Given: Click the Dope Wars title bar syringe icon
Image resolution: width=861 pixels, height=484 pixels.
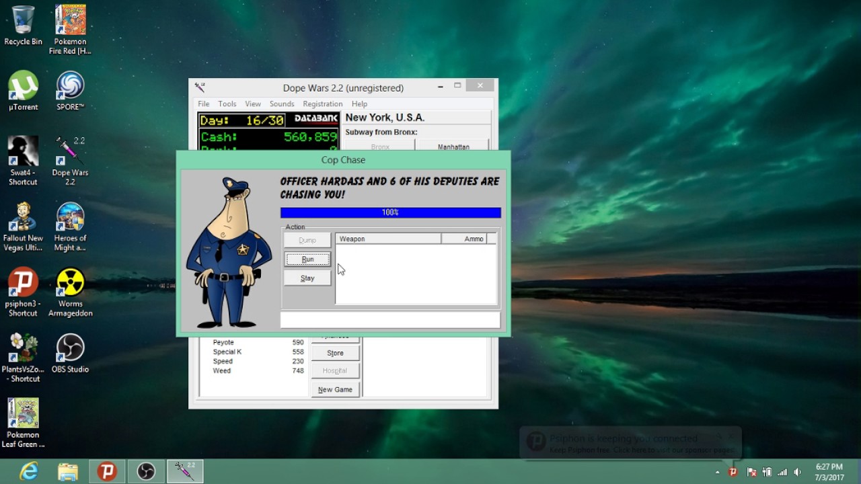Looking at the screenshot, I should [200, 87].
